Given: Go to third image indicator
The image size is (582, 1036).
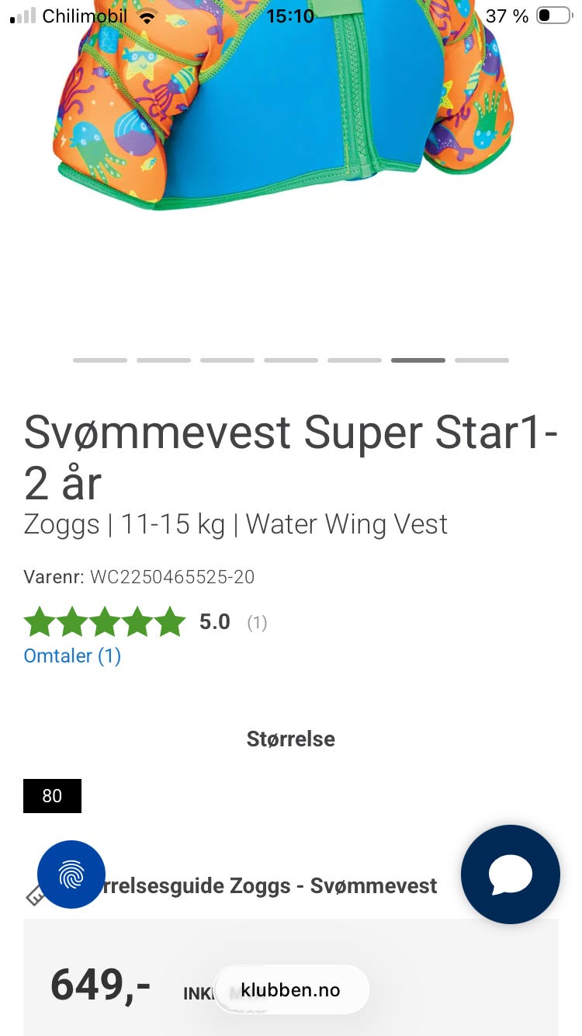Looking at the screenshot, I should pos(227,360).
